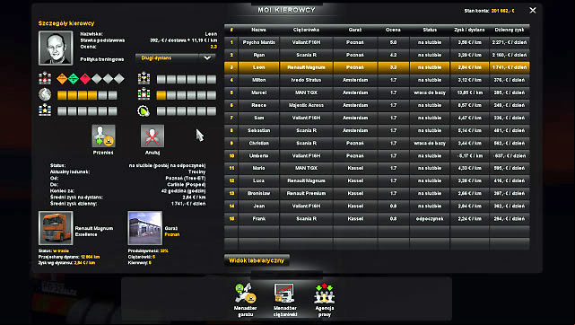Select driver Christian in the list
This screenshot has height=325, width=575.
[x=377, y=143]
